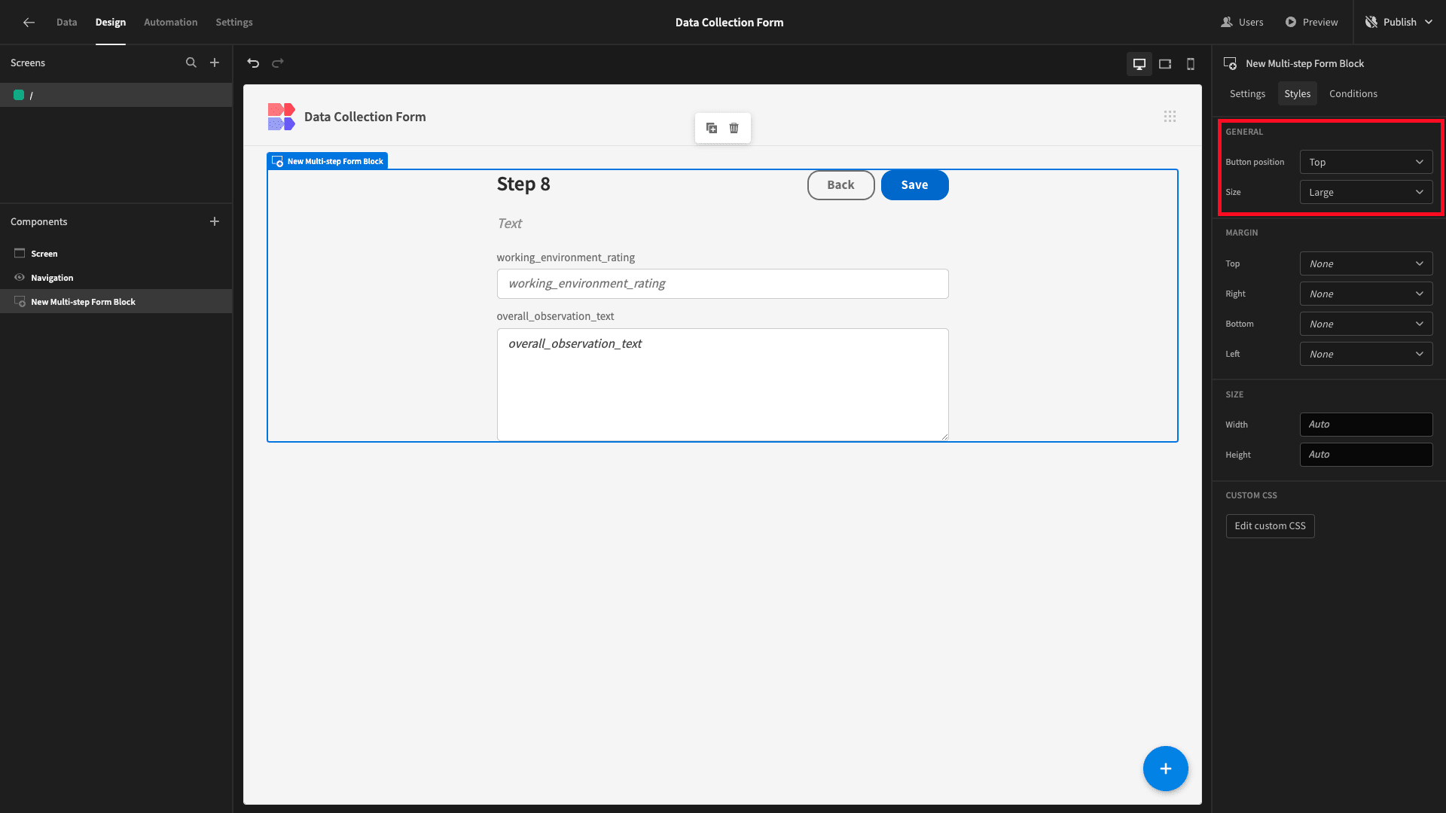Open the component Settings tab
The width and height of the screenshot is (1446, 813).
click(1247, 93)
